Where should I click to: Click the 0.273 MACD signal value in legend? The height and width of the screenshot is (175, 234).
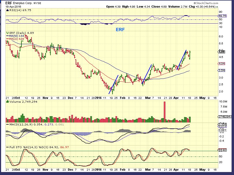(x=49, y=124)
